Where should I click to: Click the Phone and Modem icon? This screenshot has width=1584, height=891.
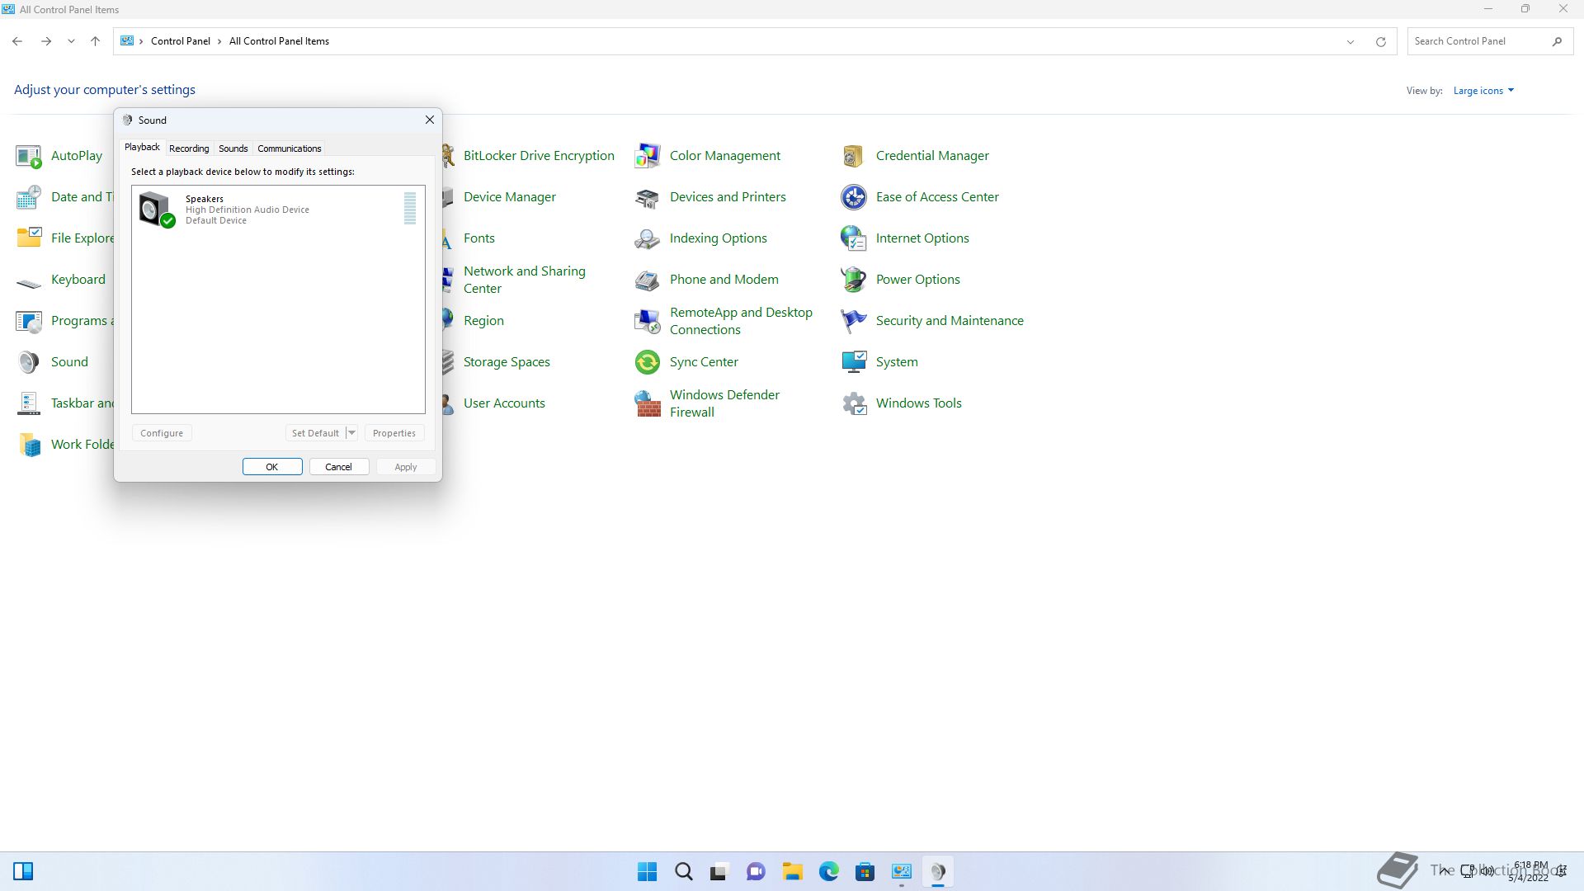pyautogui.click(x=648, y=280)
